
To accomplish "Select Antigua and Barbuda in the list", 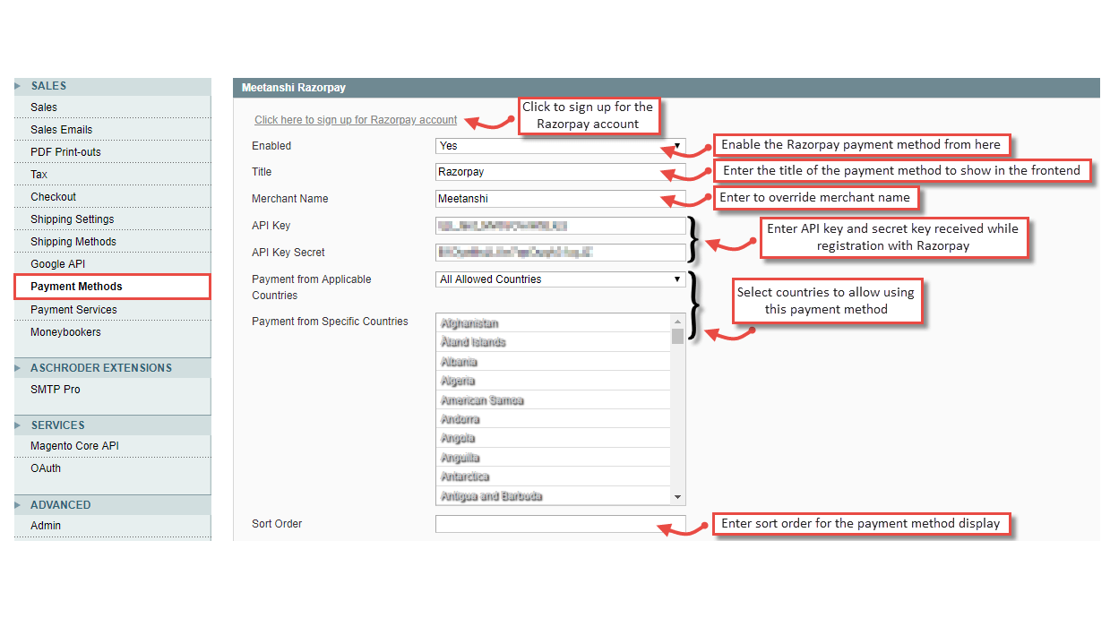I will tap(553, 496).
